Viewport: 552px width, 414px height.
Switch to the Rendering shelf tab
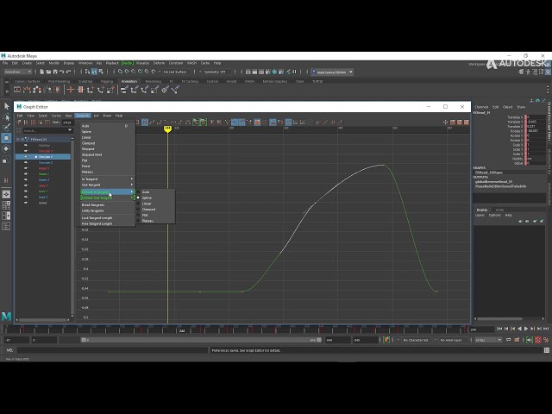[153, 81]
